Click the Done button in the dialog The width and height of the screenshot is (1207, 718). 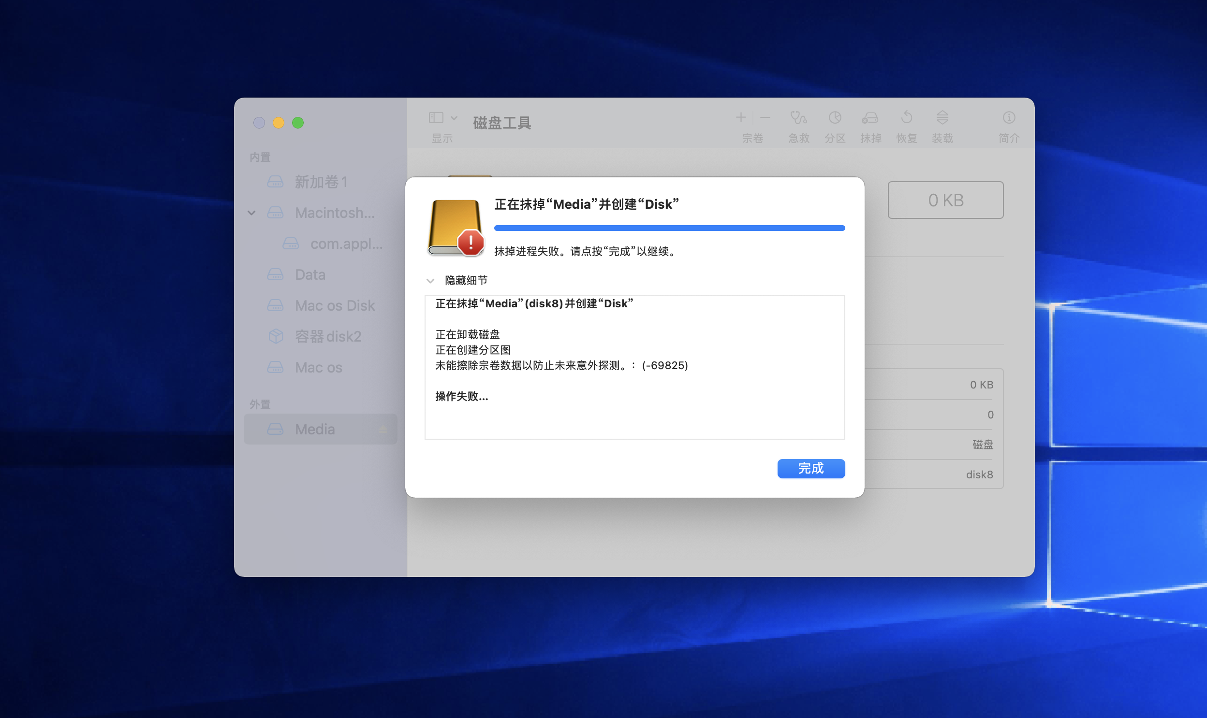tap(811, 468)
